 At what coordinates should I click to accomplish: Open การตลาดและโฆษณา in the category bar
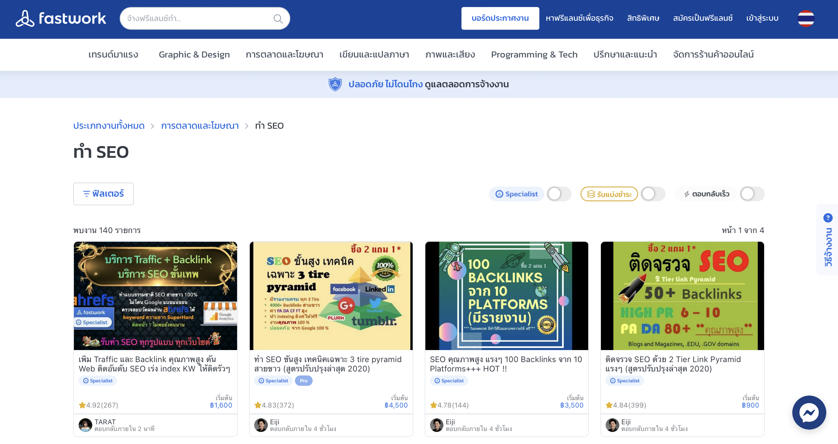284,54
